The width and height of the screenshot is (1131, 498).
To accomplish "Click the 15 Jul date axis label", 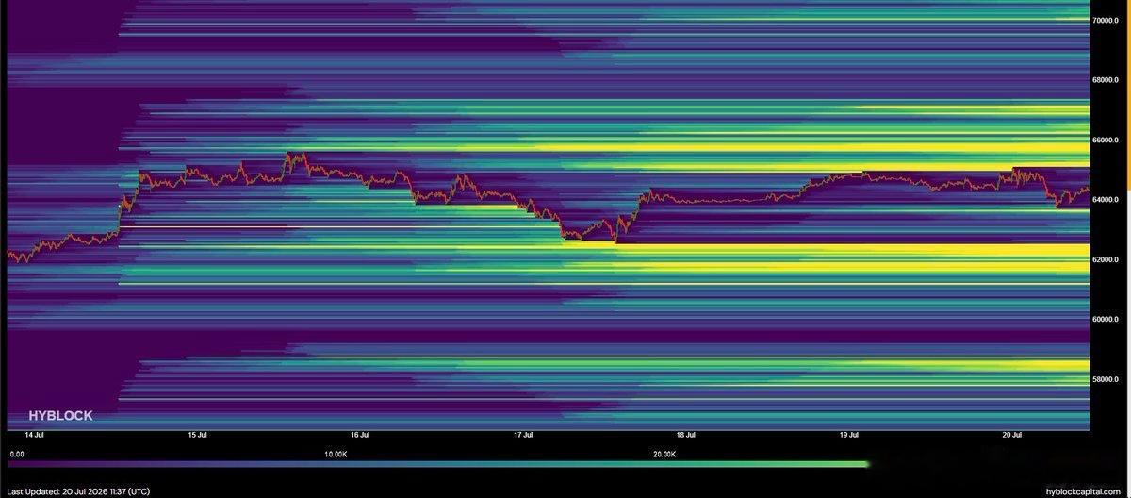I will 198,435.
